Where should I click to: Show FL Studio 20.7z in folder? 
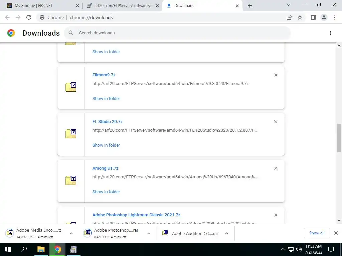tap(106, 145)
